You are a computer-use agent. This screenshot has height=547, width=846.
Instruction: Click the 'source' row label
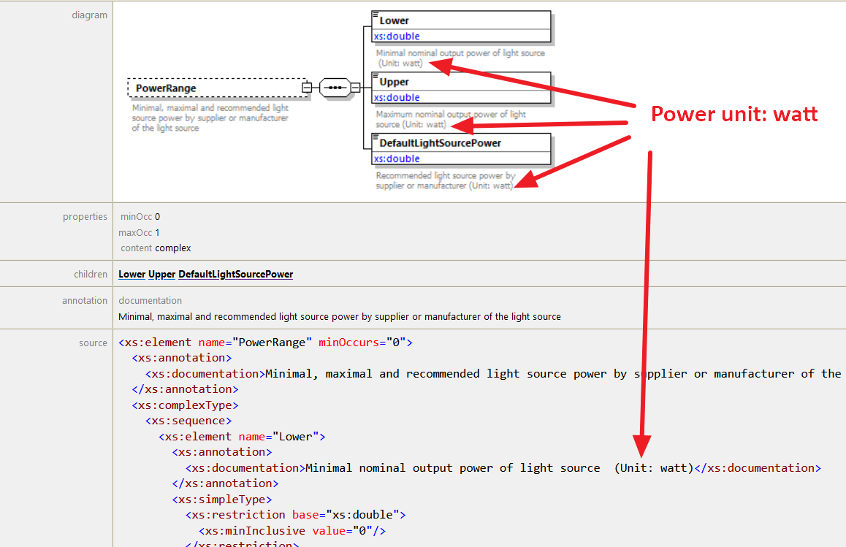coord(94,343)
